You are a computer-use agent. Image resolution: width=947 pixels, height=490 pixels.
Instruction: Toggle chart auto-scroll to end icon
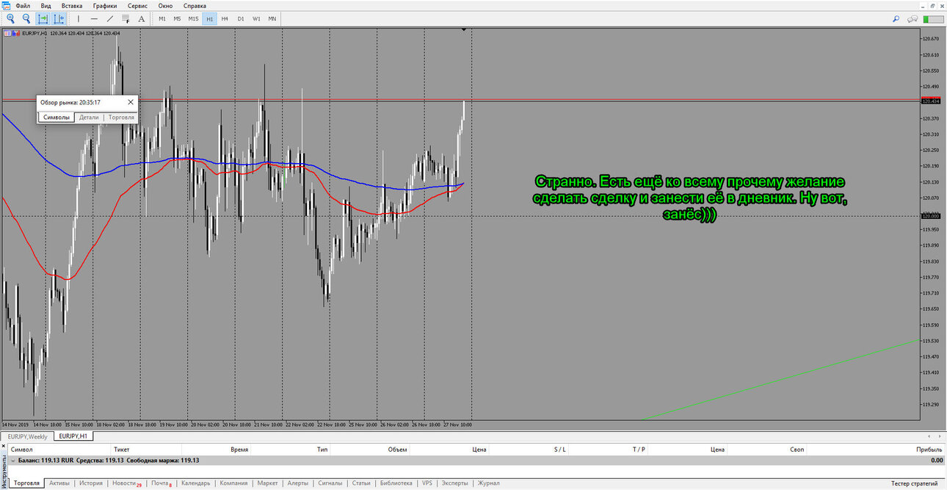(x=43, y=18)
